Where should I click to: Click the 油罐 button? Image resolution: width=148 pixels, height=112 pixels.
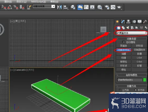tap(124, 54)
